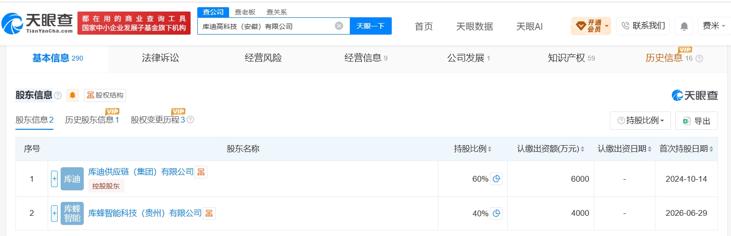Switch to the 法律诉讼 tab
This screenshot has width=731, height=236.
(x=160, y=58)
